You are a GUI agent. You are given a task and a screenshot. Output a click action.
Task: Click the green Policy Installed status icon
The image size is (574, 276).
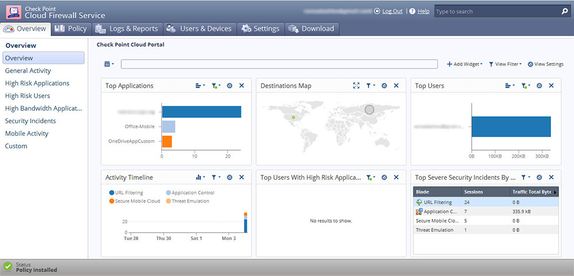coord(7,267)
